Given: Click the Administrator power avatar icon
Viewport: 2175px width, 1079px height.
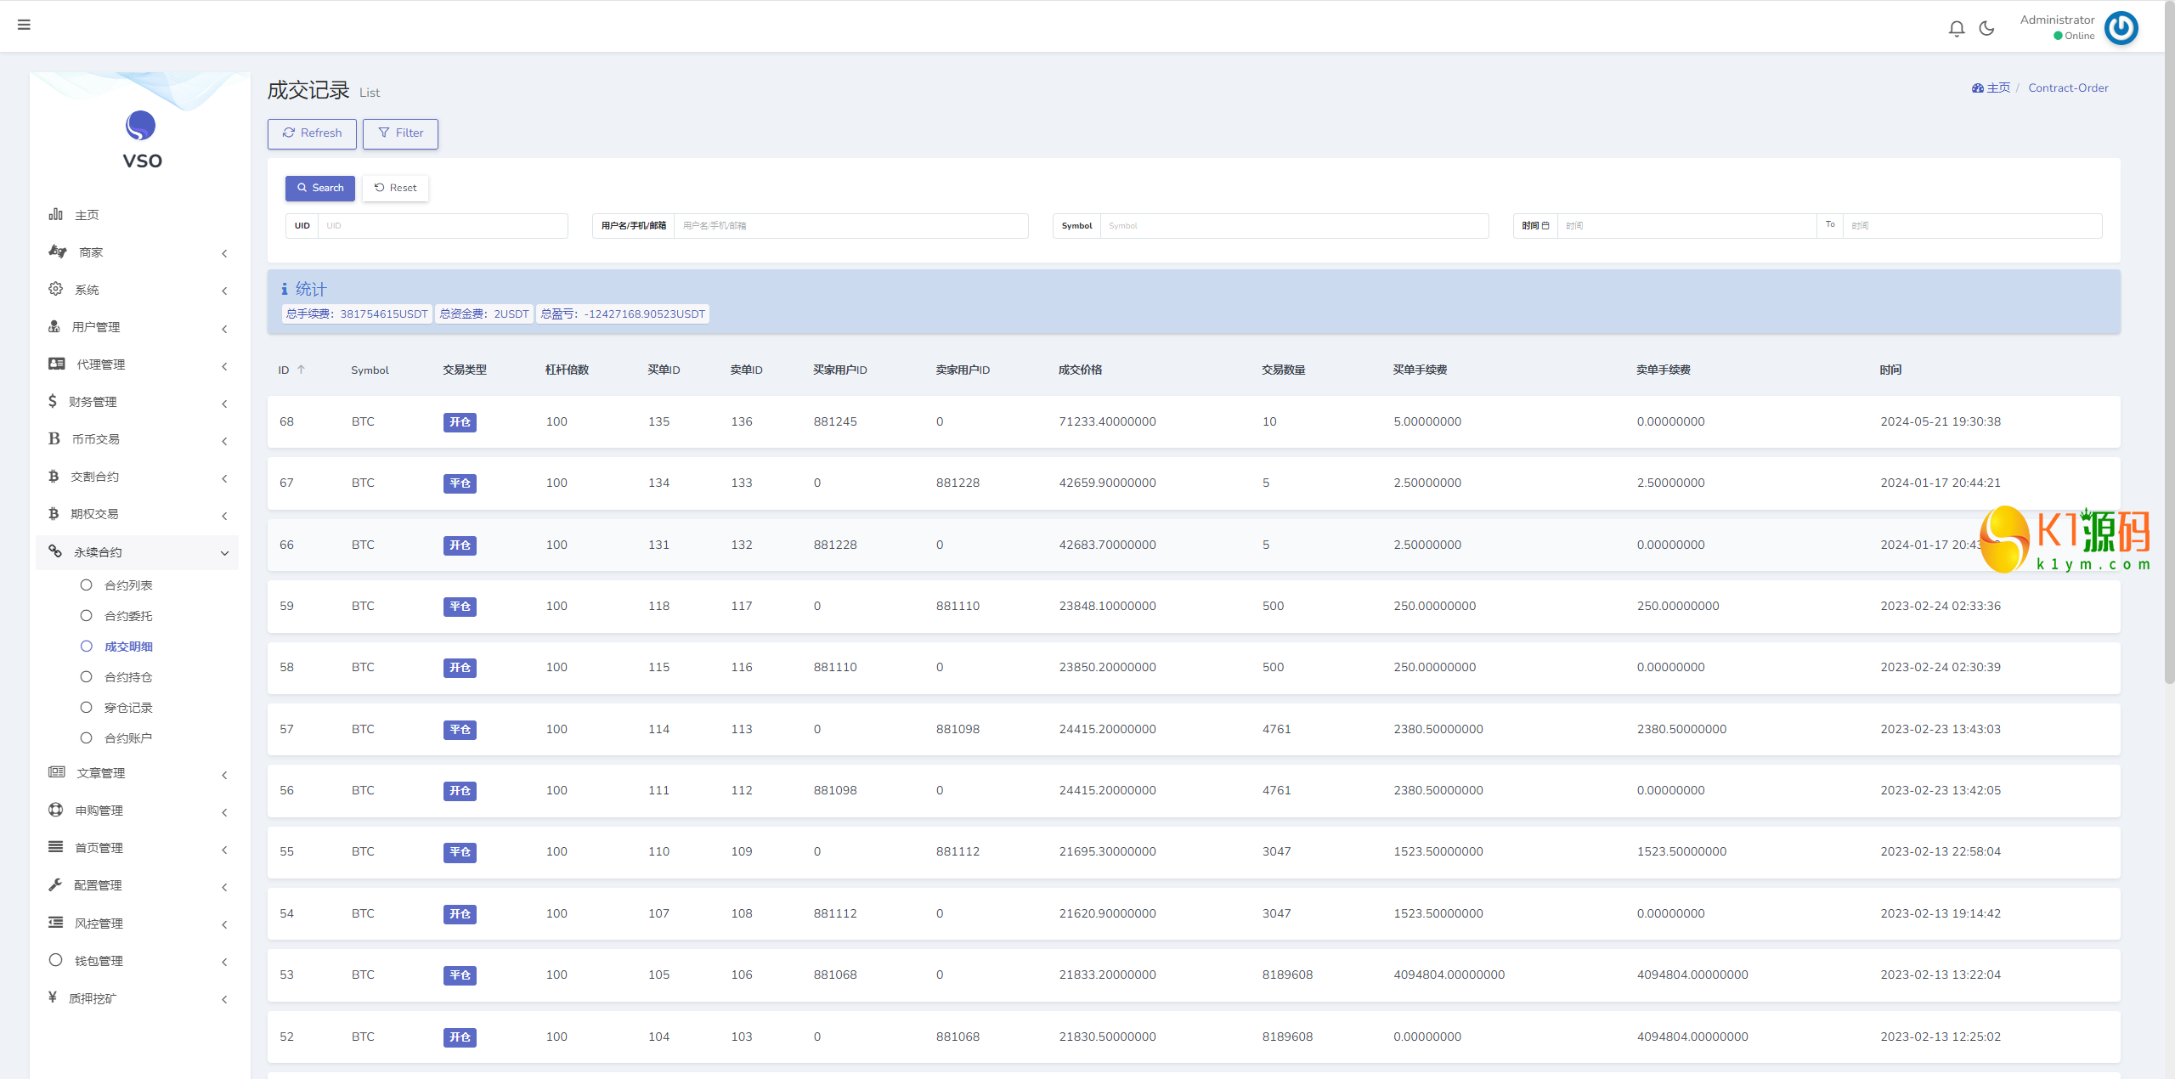Looking at the screenshot, I should click(x=2121, y=28).
